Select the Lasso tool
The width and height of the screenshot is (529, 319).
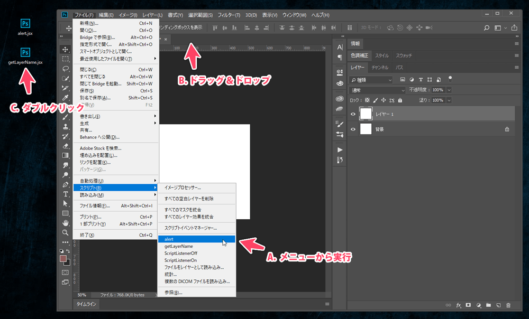click(x=66, y=69)
